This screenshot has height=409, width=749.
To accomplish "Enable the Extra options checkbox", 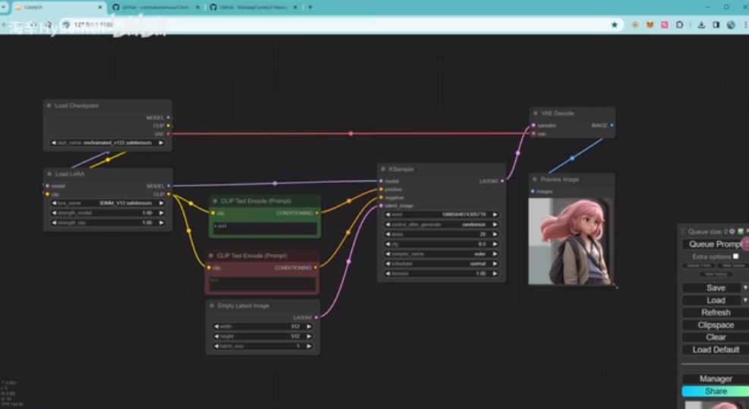I will click(x=735, y=256).
